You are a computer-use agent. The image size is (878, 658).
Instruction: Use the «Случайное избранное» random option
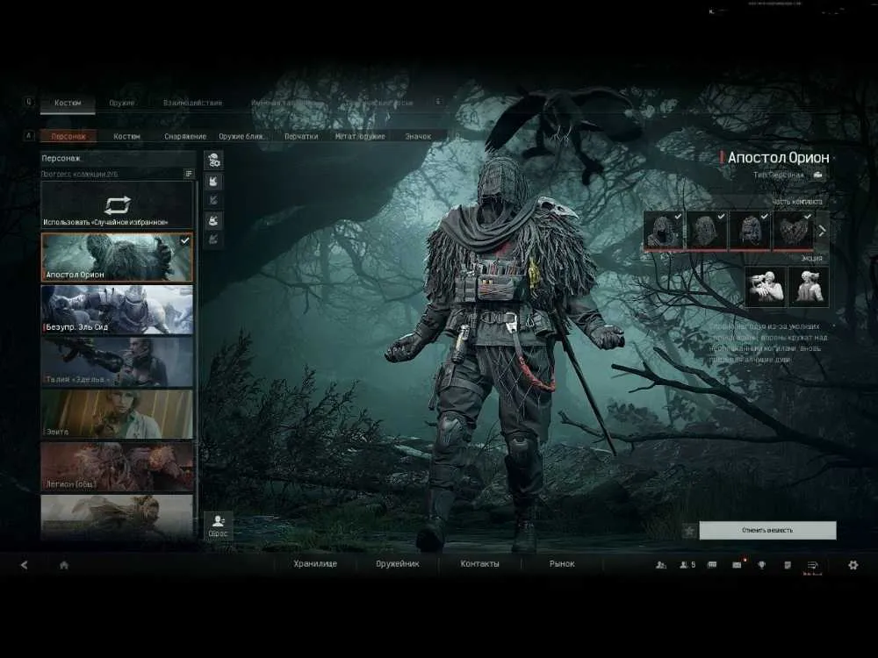pos(117,205)
